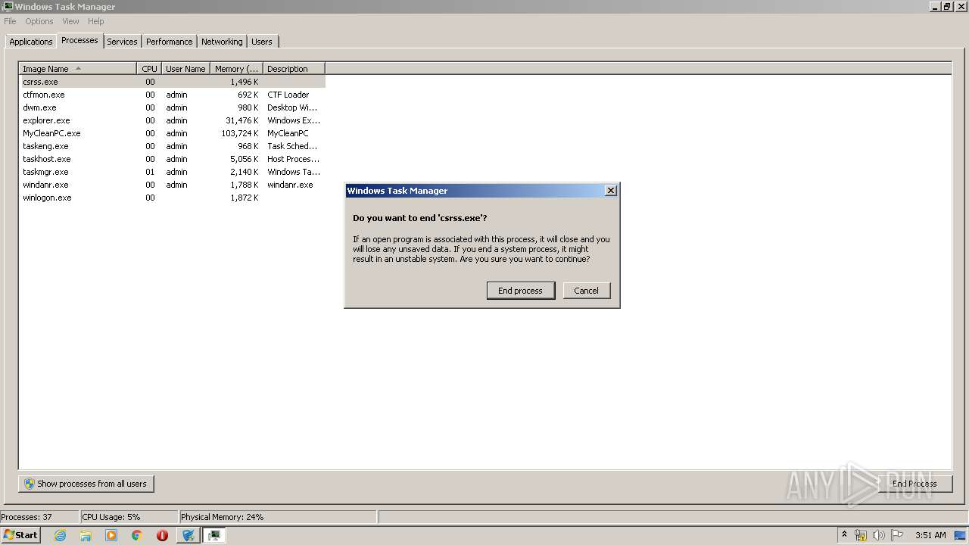Open the Windows Start menu

[20, 535]
